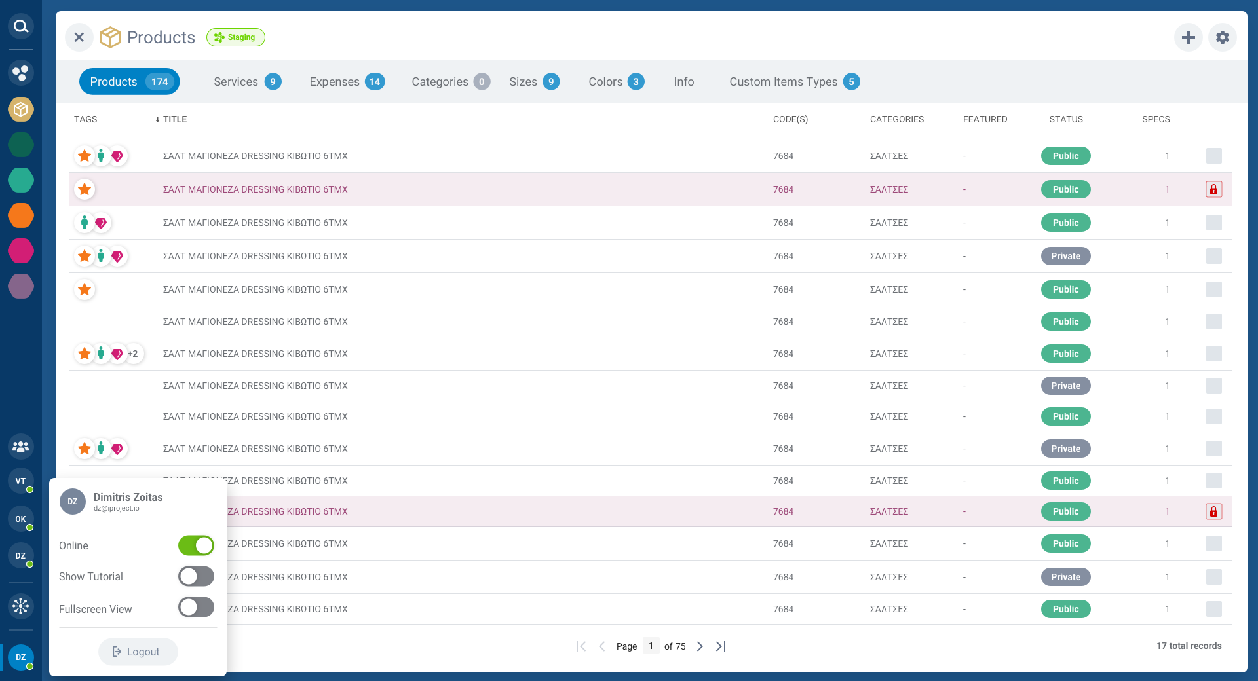Turn on Fullscreen View
1258x681 pixels.
click(x=196, y=607)
